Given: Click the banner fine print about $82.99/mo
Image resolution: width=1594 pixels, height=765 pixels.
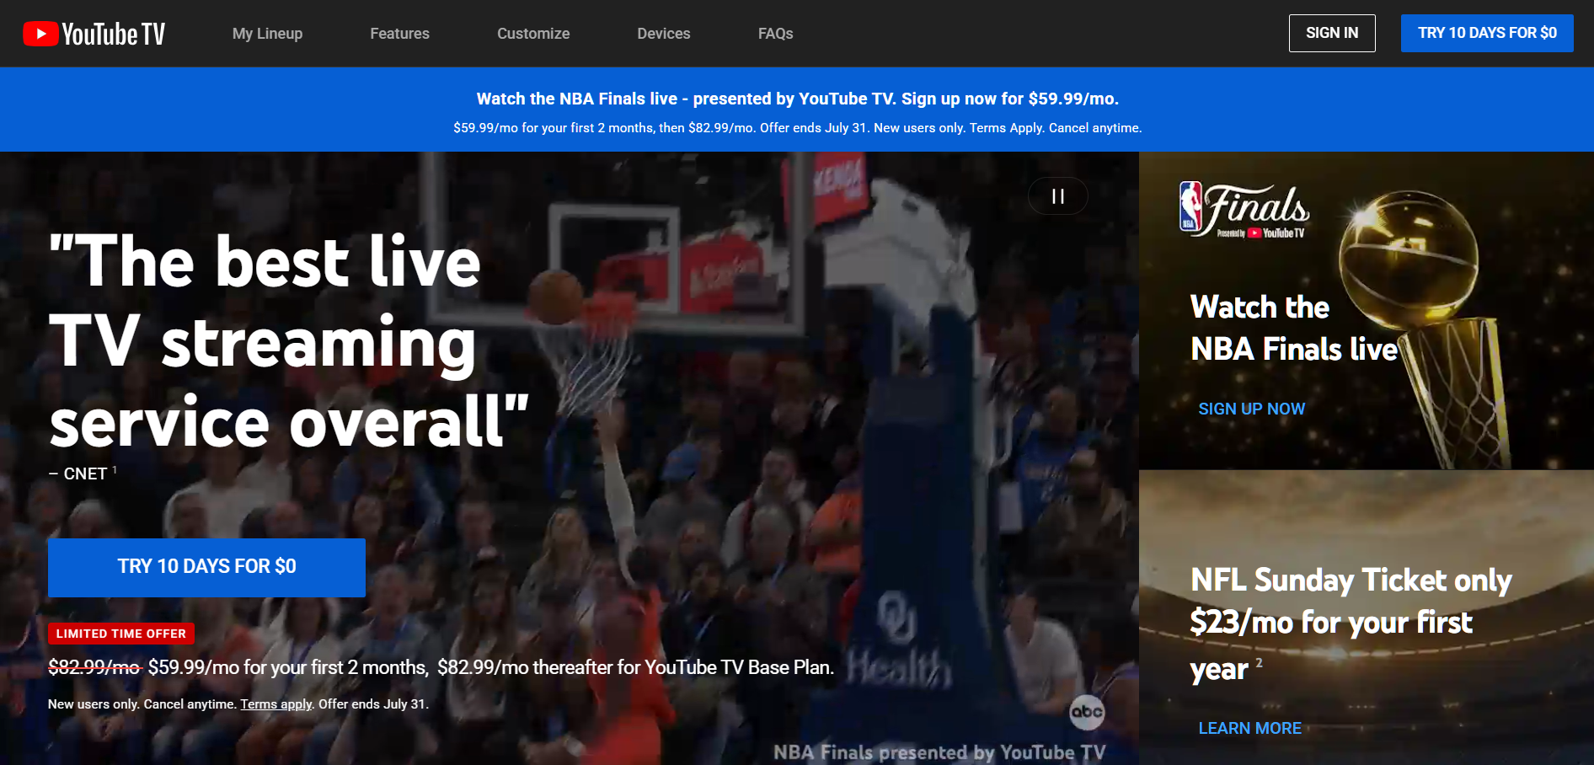Looking at the screenshot, I should coord(797,128).
